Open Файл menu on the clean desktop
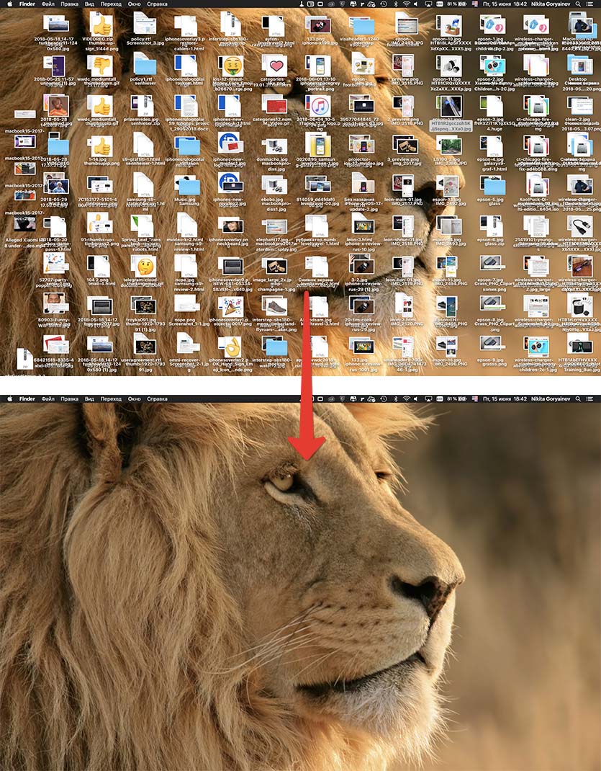Screen dimensions: 601x771 (x=48, y=398)
